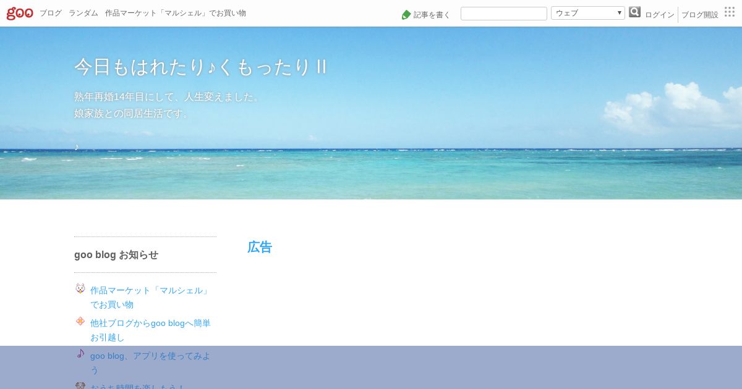742x389 pixels.
Task: Open goo blog、アプリを使ってみよう link
Action: tap(150, 362)
